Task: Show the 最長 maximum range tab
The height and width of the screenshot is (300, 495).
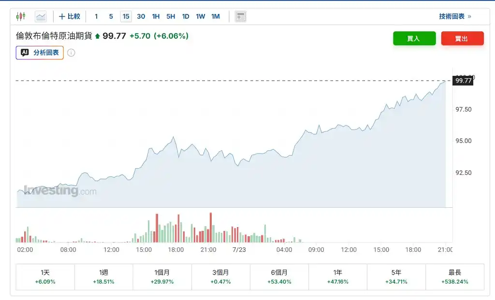Action: pyautogui.click(x=455, y=277)
